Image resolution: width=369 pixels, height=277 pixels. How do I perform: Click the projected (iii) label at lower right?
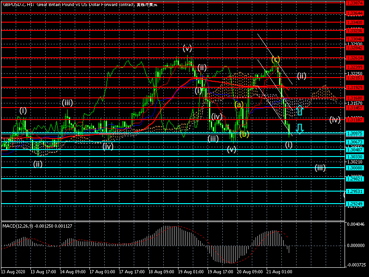point(320,168)
